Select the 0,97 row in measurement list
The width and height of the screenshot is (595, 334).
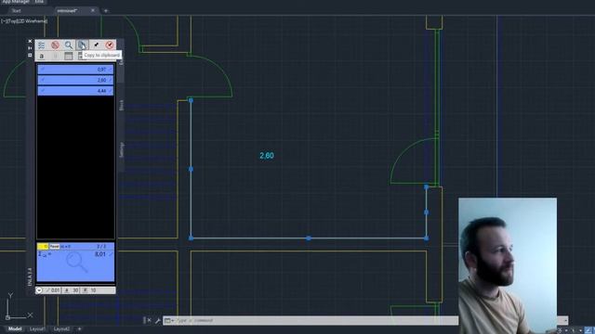[75, 70]
